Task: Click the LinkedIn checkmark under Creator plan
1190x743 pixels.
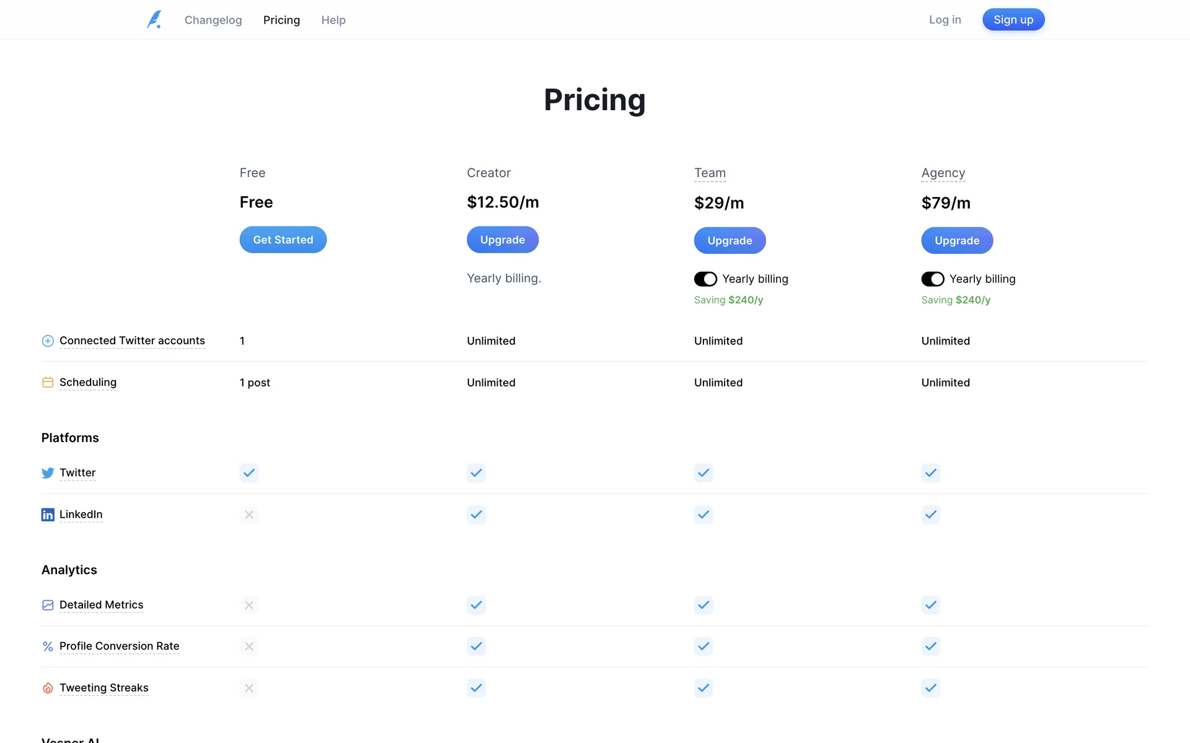Action: (476, 515)
